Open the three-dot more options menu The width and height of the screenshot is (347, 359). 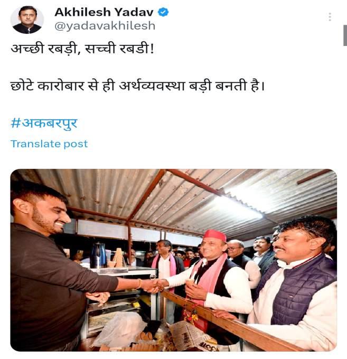pyautogui.click(x=330, y=17)
